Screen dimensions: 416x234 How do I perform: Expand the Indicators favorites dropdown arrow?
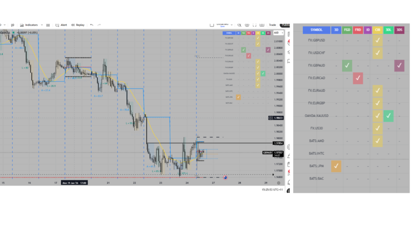tap(42, 25)
